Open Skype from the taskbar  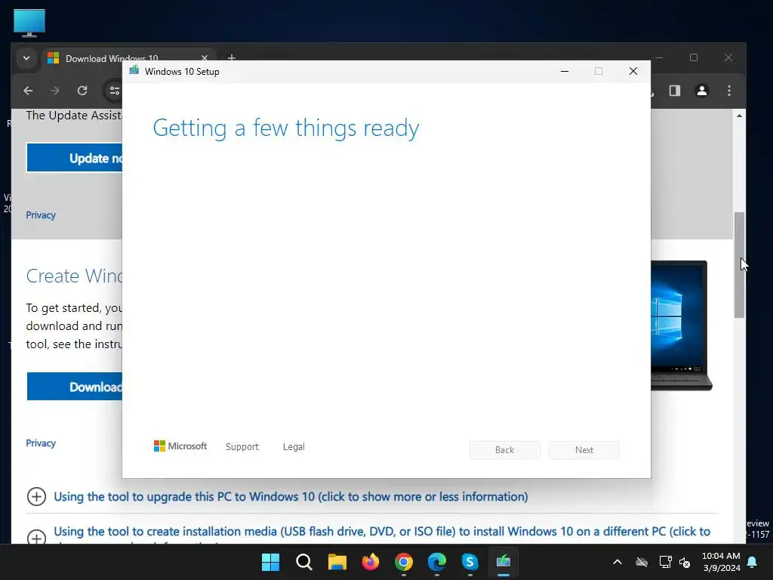coord(470,562)
